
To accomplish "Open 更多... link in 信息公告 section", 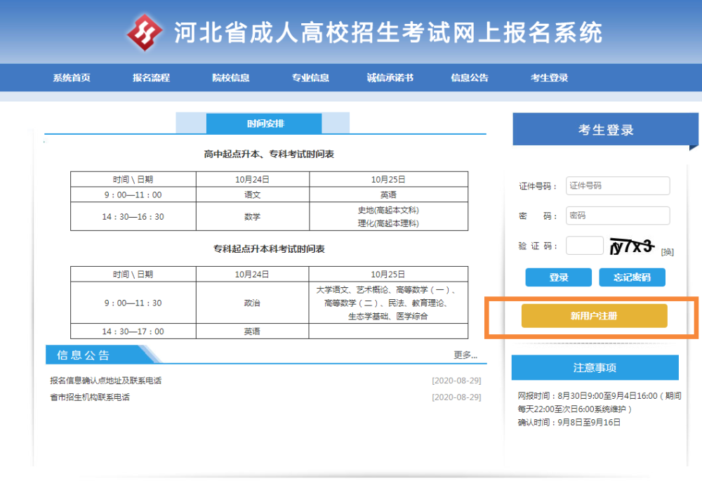I will [465, 355].
